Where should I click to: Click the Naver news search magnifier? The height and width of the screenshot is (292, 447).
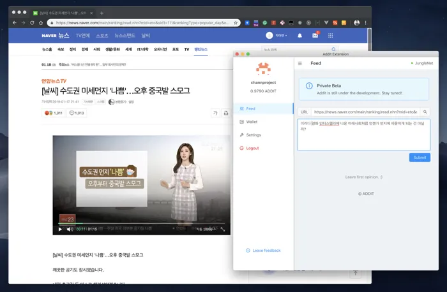(333, 49)
